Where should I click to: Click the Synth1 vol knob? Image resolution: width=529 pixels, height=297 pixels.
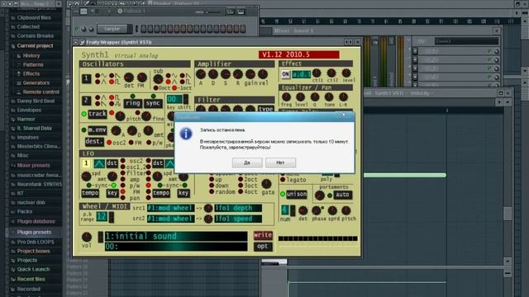coord(87,237)
